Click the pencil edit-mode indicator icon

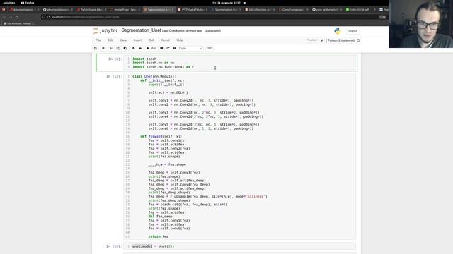[322, 40]
